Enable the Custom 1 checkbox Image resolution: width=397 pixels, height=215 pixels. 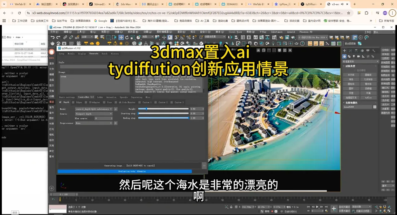point(140,102)
